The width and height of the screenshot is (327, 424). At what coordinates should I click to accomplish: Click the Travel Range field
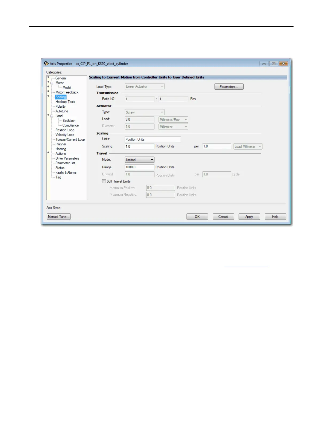point(139,167)
